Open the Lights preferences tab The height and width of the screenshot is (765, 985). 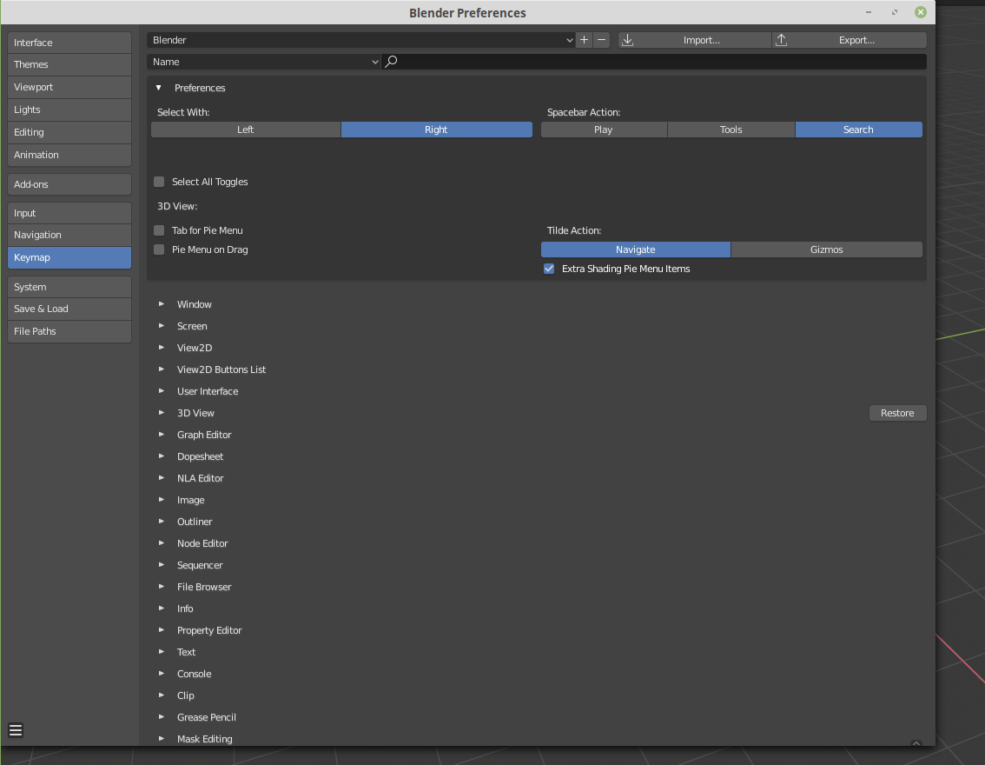[69, 110]
